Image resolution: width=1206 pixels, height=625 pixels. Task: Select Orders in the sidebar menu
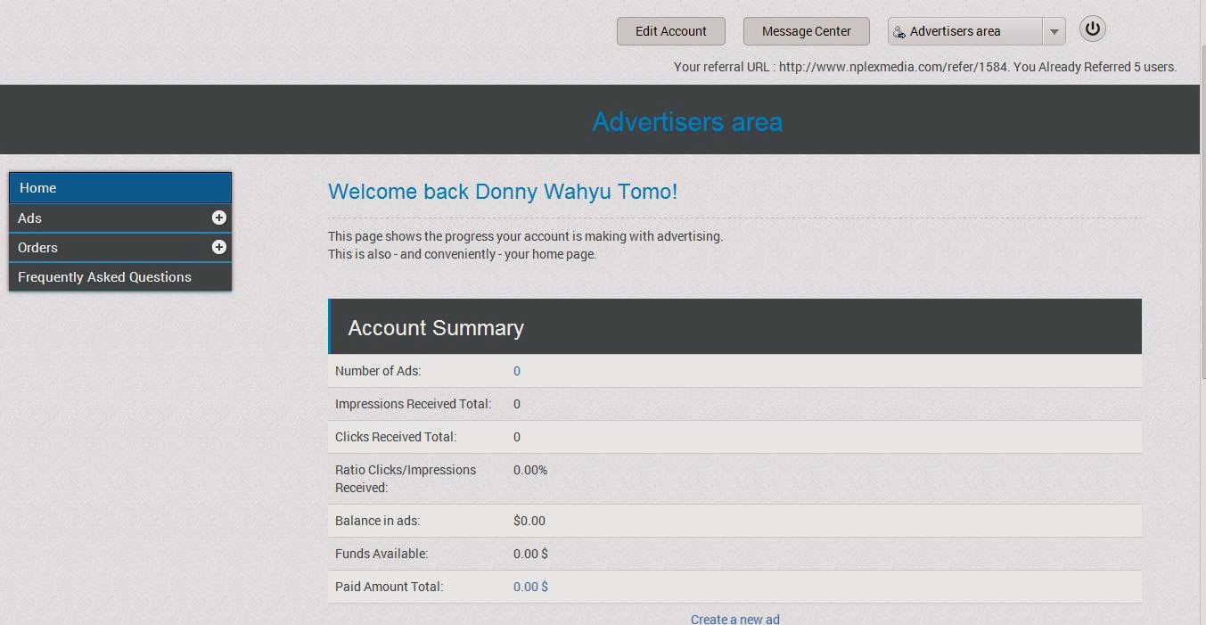pyautogui.click(x=120, y=247)
